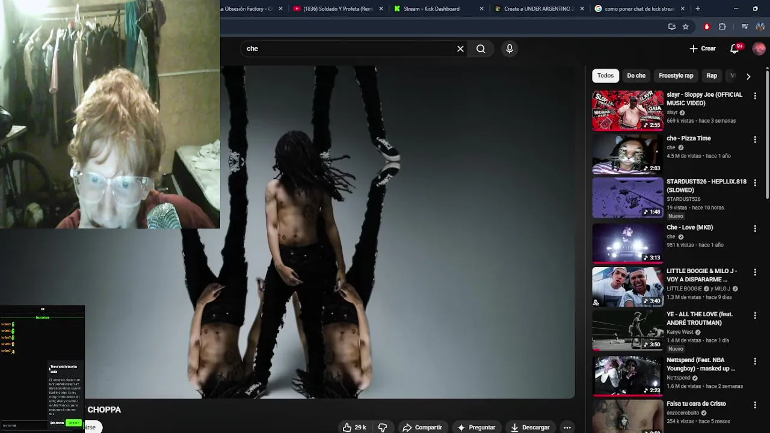
Task: Open Nettspend masked up thumbnail
Action: click(627, 376)
